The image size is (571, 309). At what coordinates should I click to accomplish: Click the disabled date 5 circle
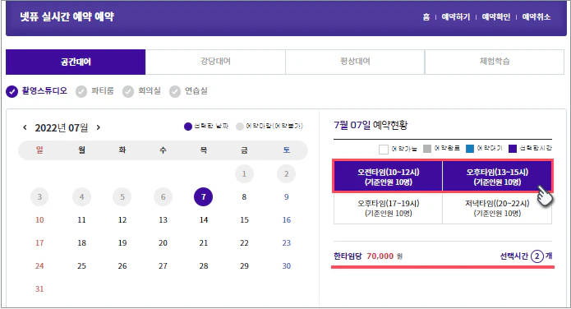122,196
